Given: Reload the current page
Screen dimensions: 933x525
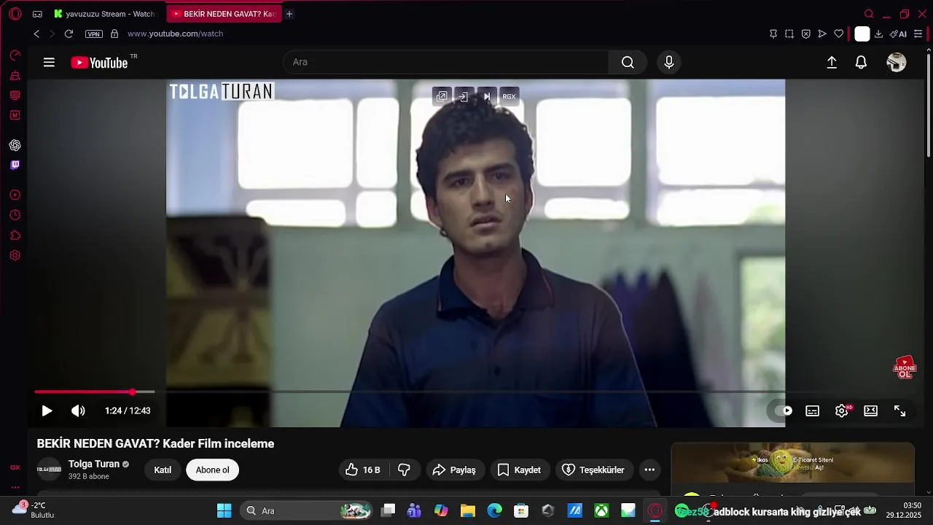Looking at the screenshot, I should pos(69,34).
